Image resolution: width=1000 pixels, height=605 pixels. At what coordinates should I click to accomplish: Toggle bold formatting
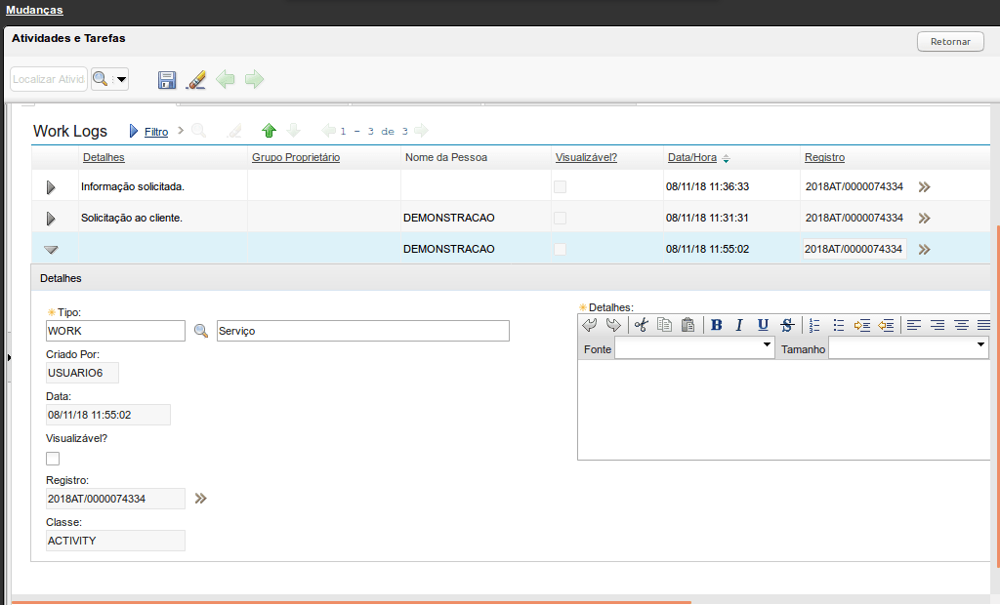coord(716,325)
